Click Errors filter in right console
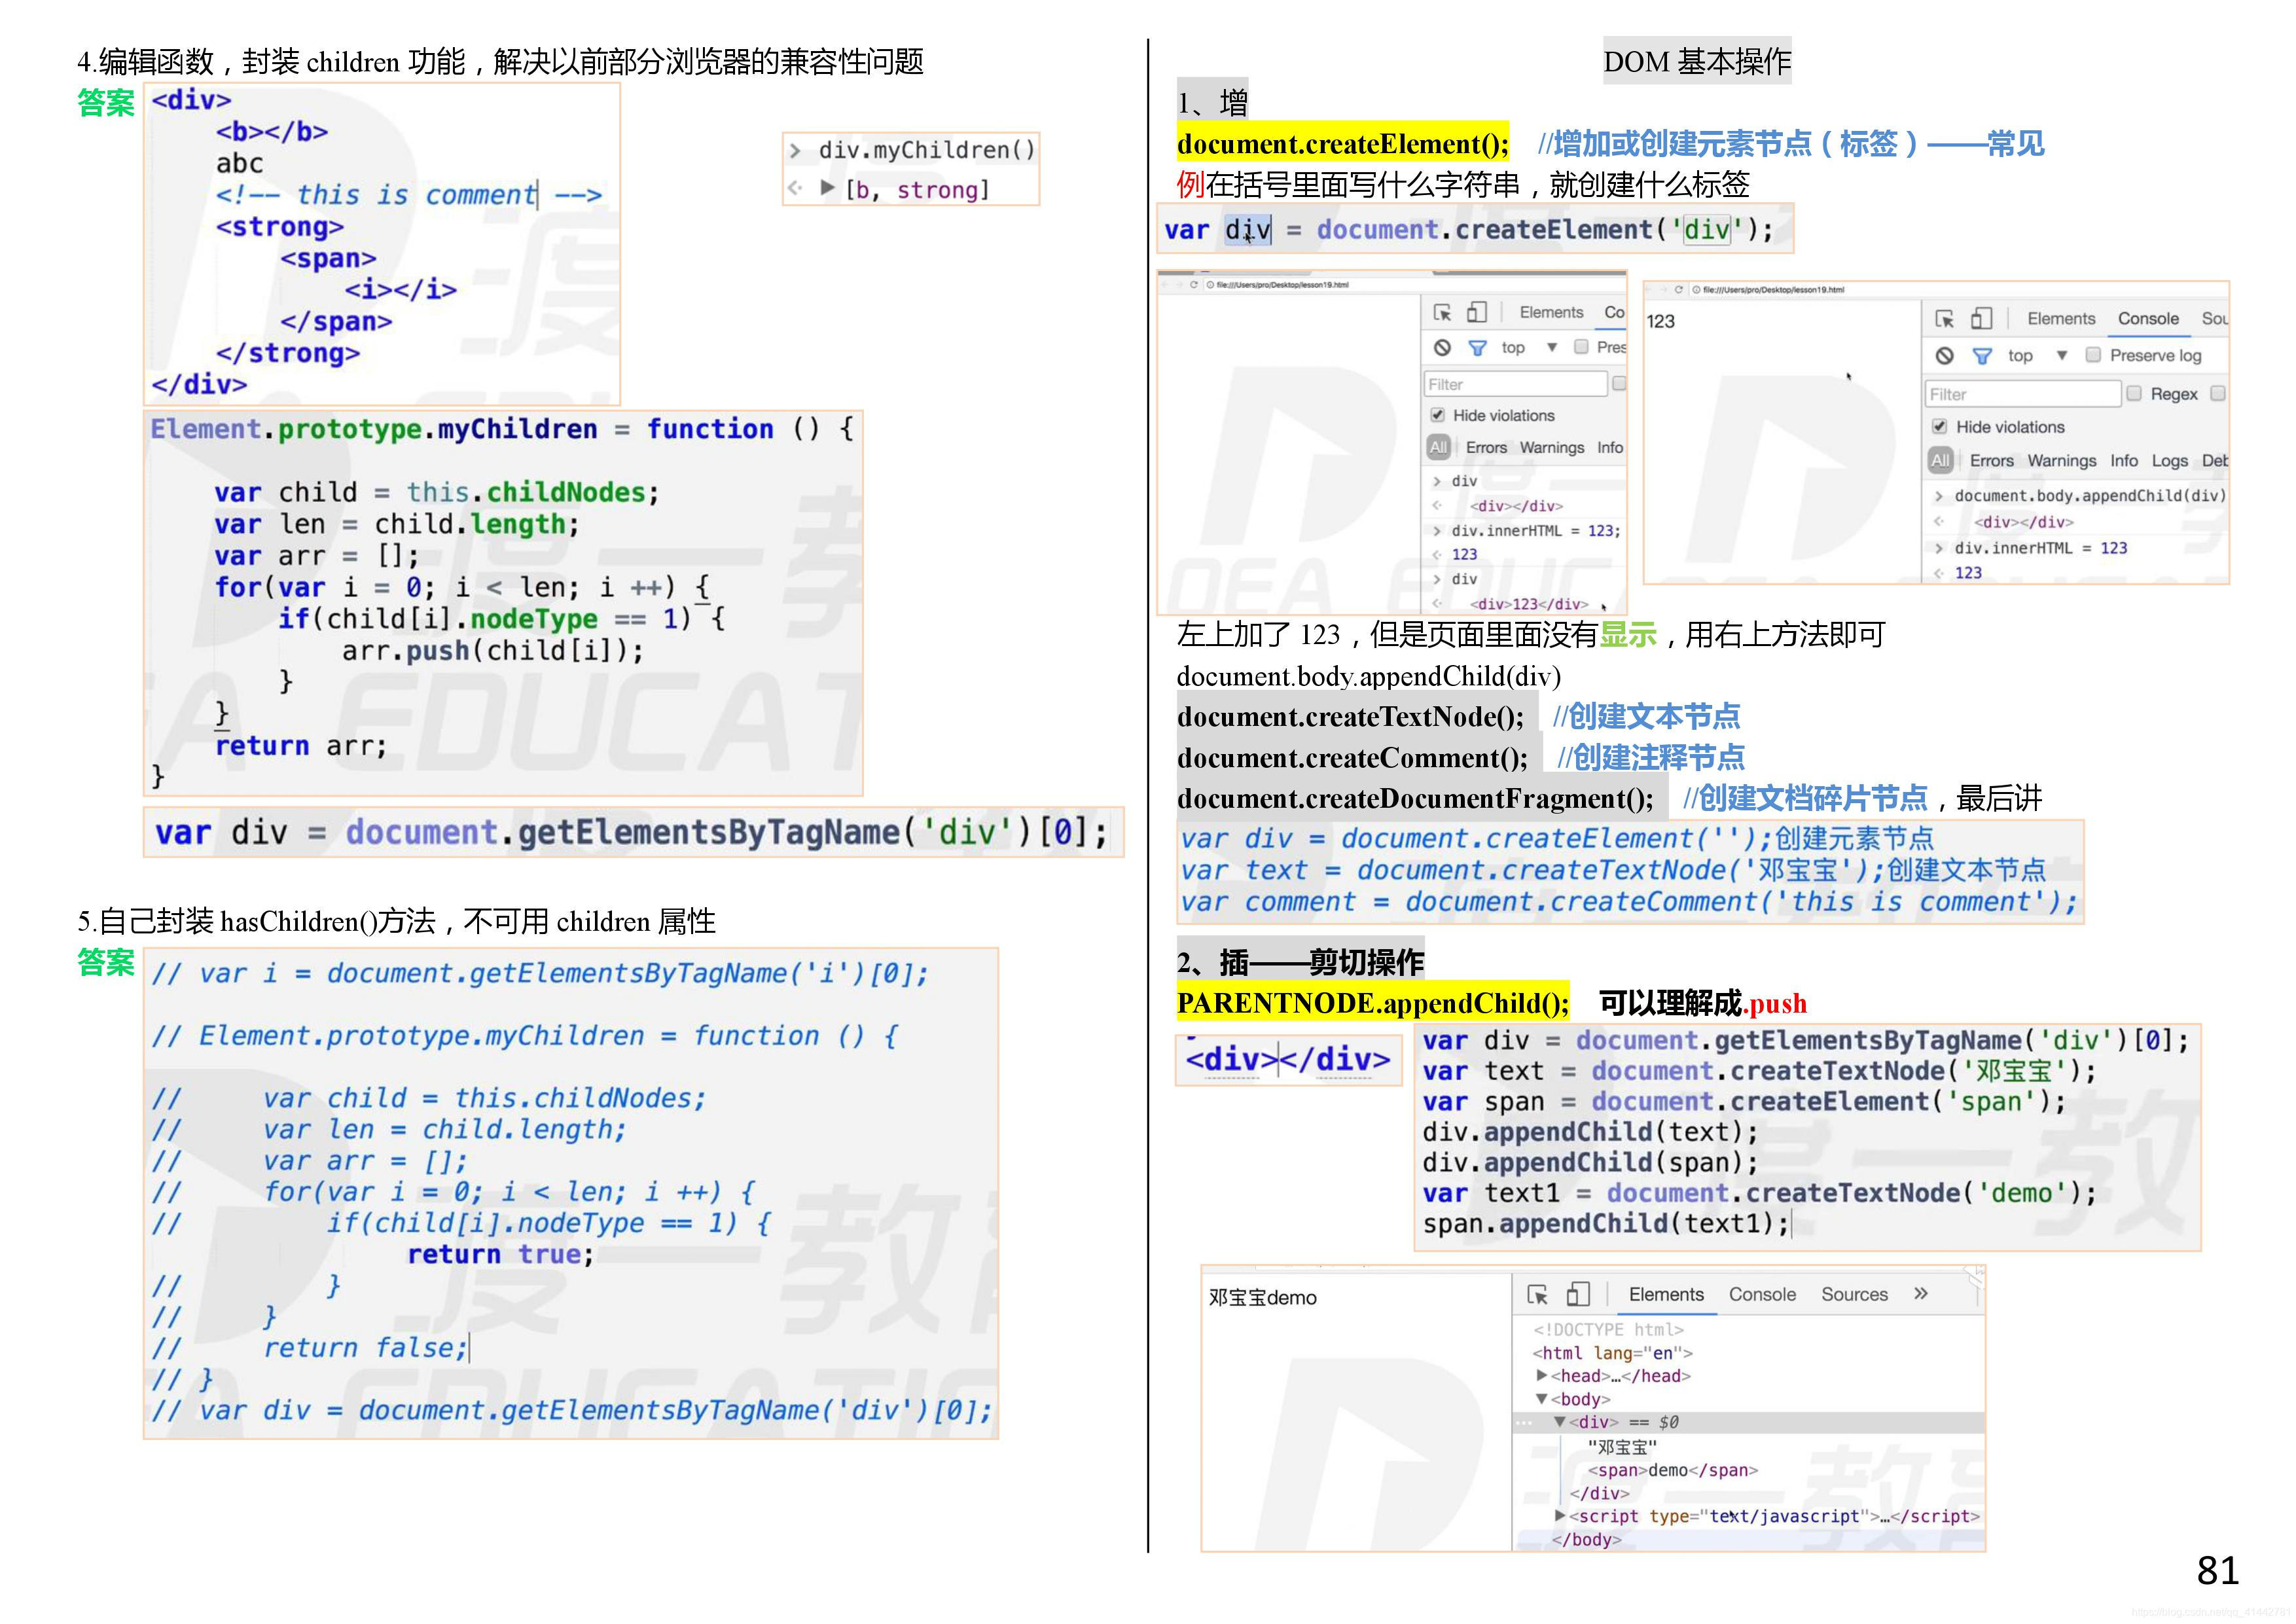 (1992, 461)
